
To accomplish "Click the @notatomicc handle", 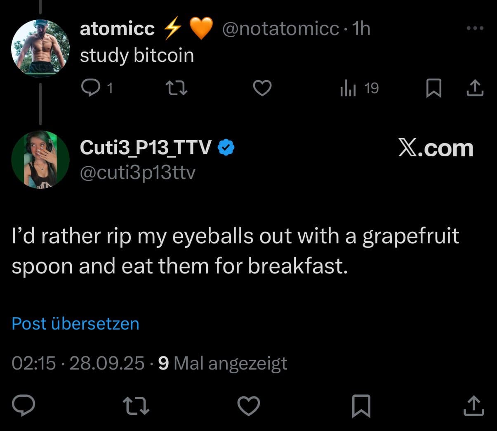I will point(280,28).
